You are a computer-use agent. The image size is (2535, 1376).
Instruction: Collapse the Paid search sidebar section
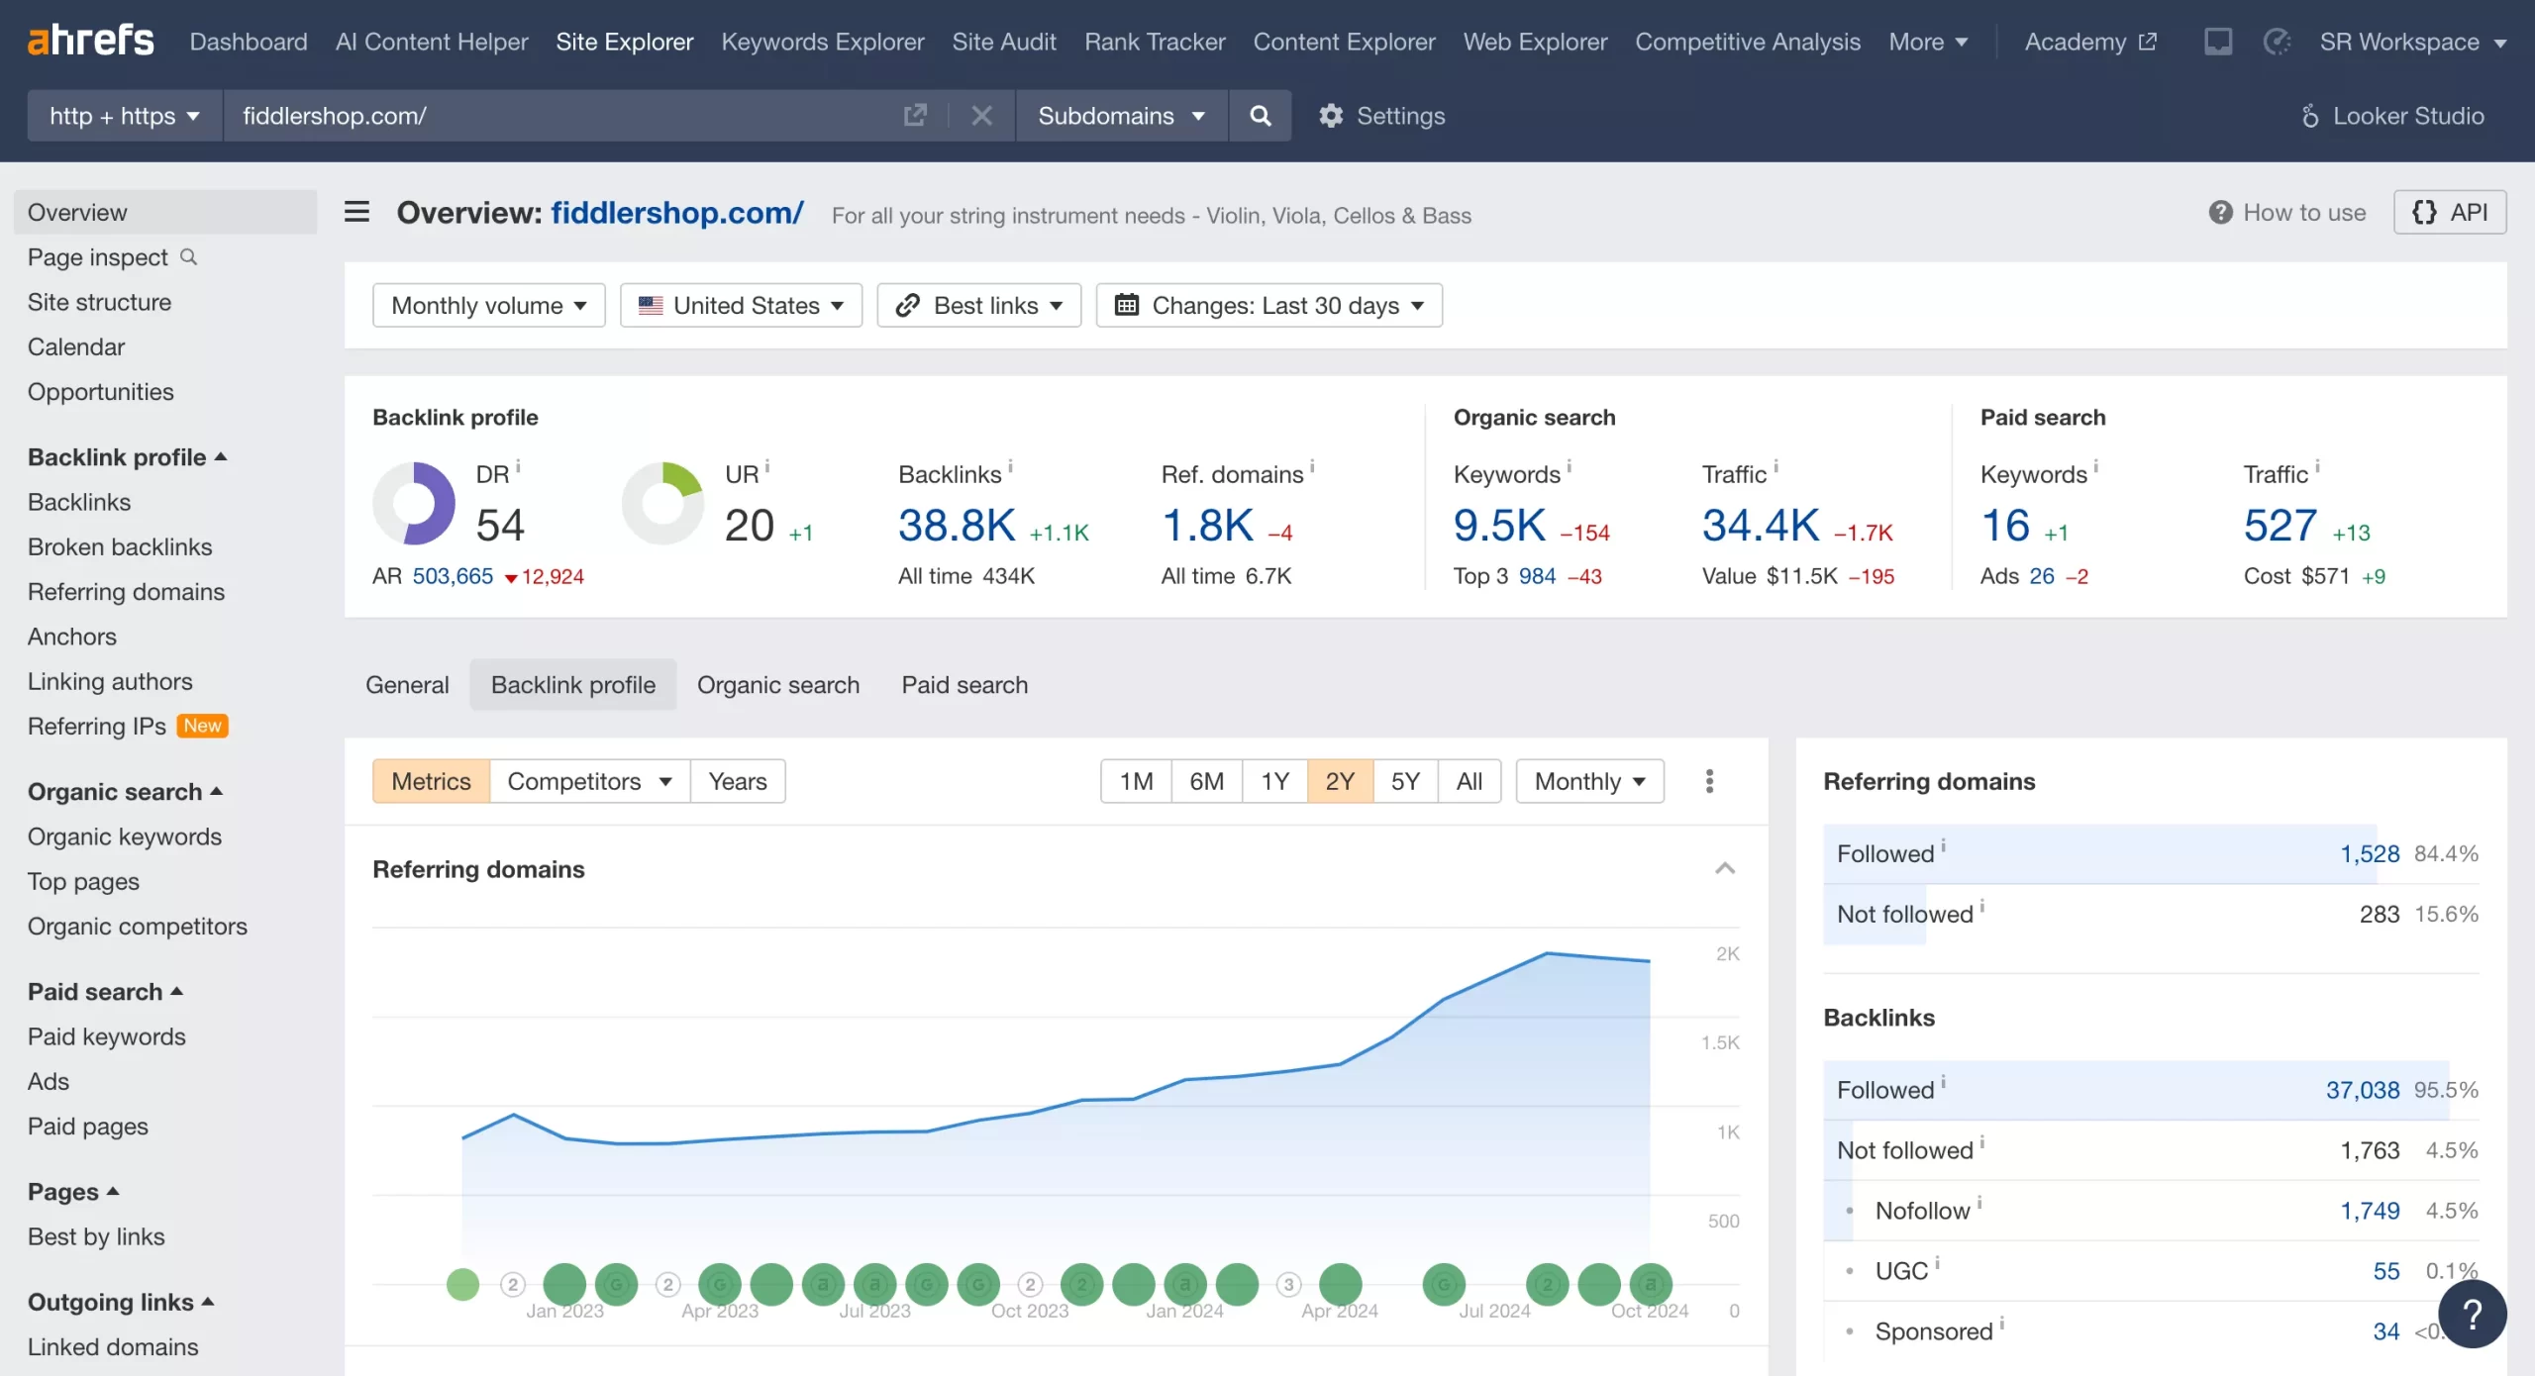click(105, 992)
